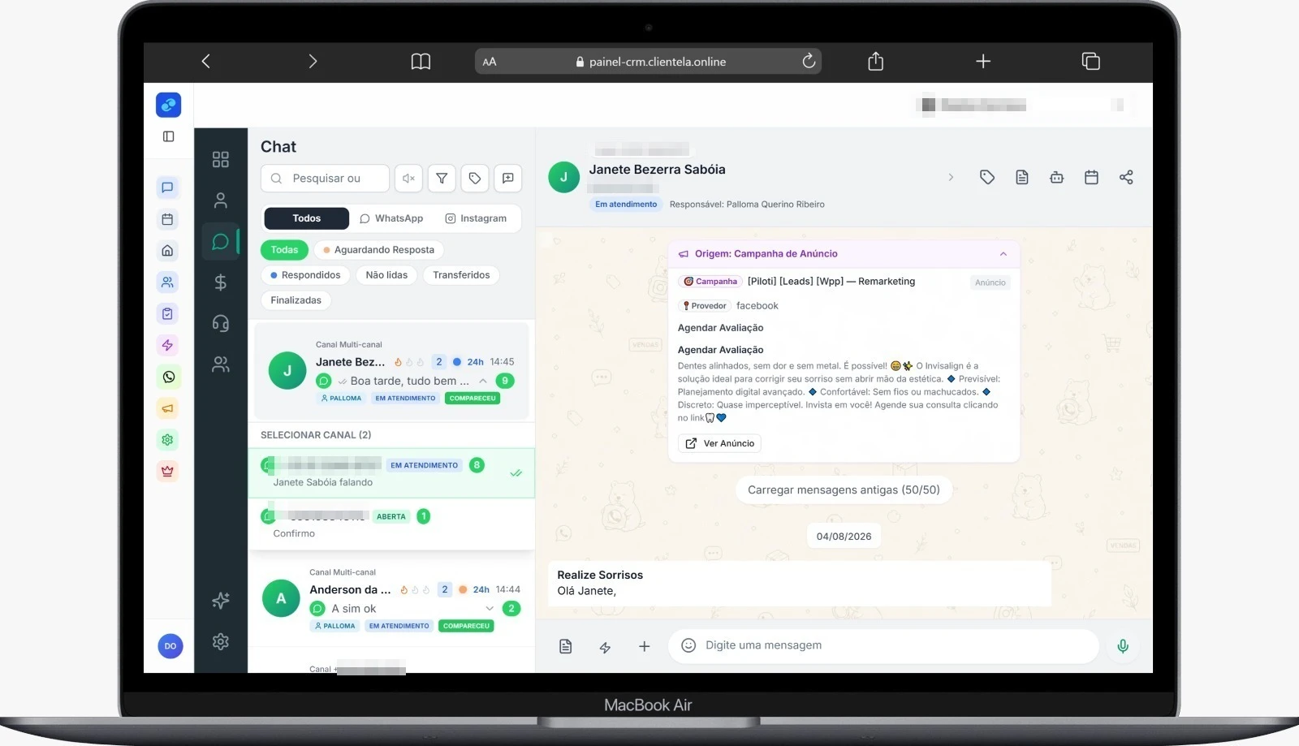Collapse the Origem: Campanha de Anúncio panel

[1003, 254]
